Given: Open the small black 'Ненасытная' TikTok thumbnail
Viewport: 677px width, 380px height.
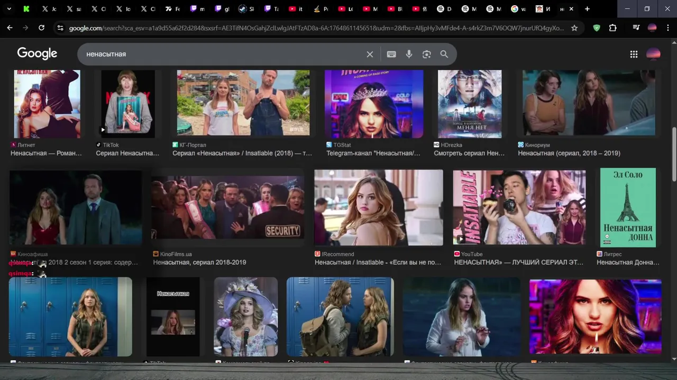Looking at the screenshot, I should pyautogui.click(x=173, y=317).
